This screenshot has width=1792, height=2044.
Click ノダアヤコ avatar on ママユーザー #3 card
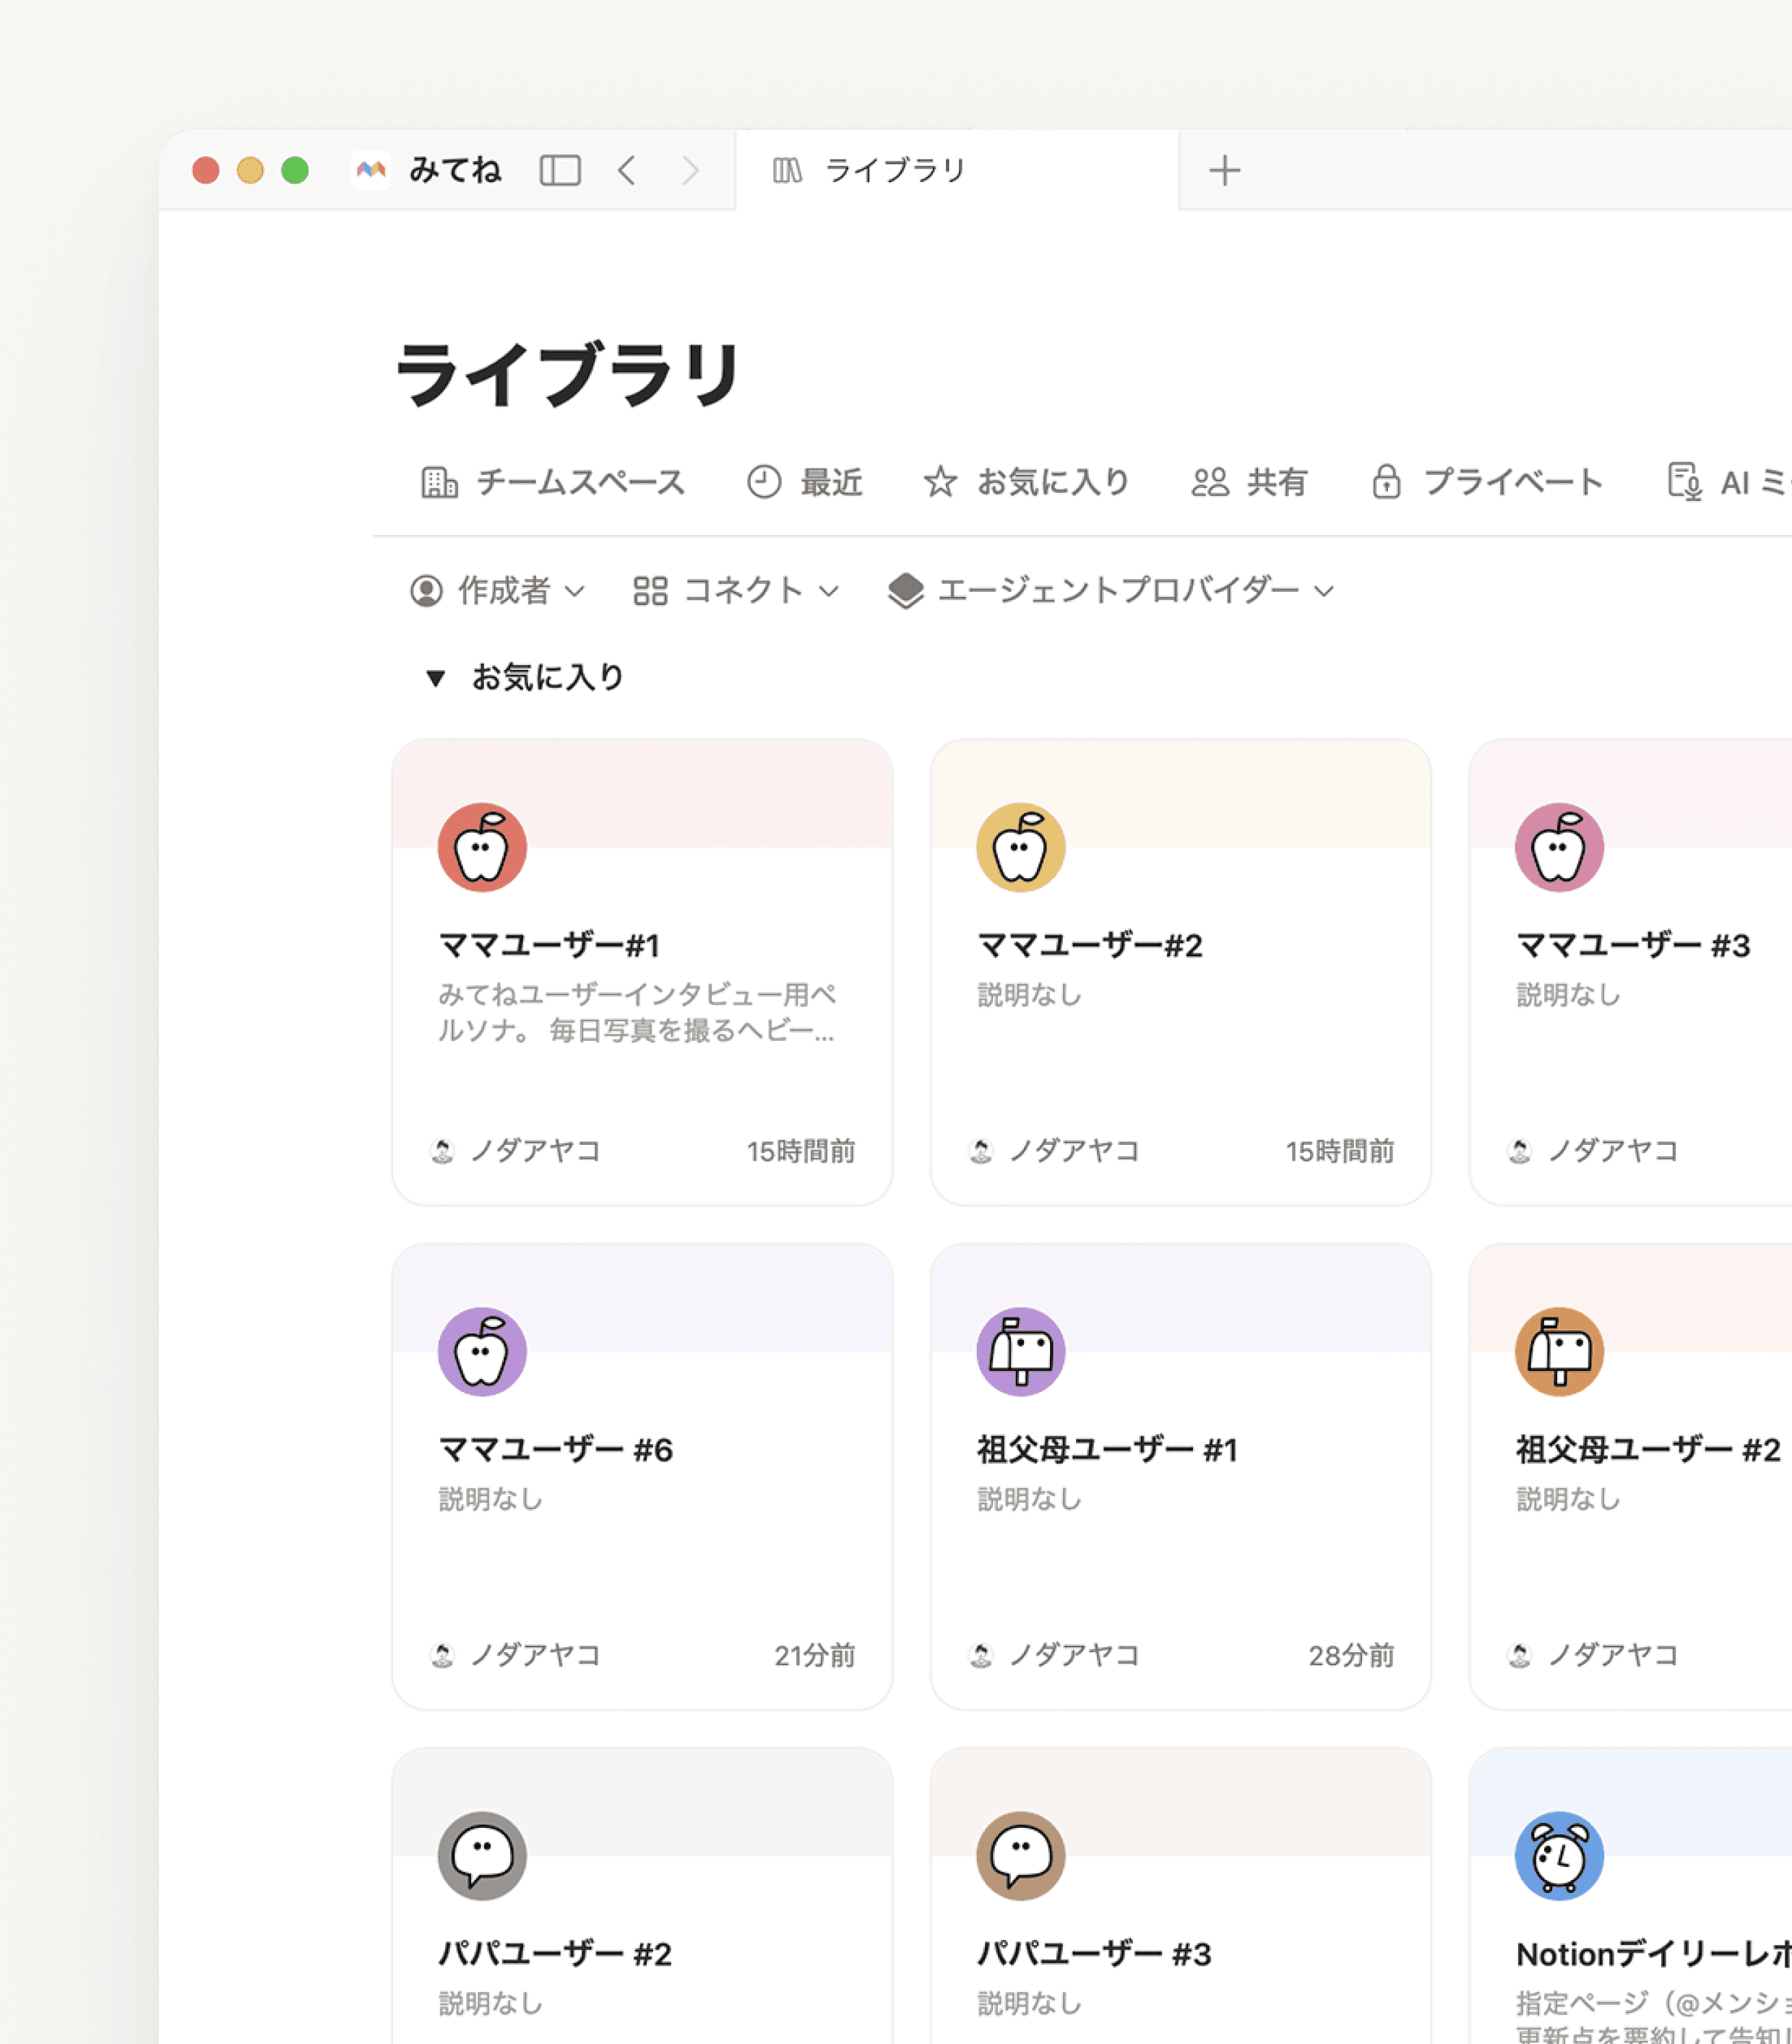tap(1519, 1151)
